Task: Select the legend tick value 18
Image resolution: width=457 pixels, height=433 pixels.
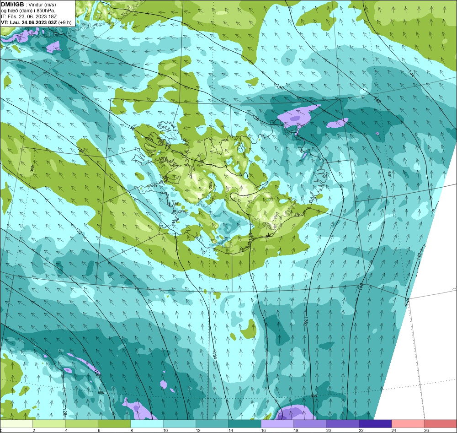Action: coord(296,430)
